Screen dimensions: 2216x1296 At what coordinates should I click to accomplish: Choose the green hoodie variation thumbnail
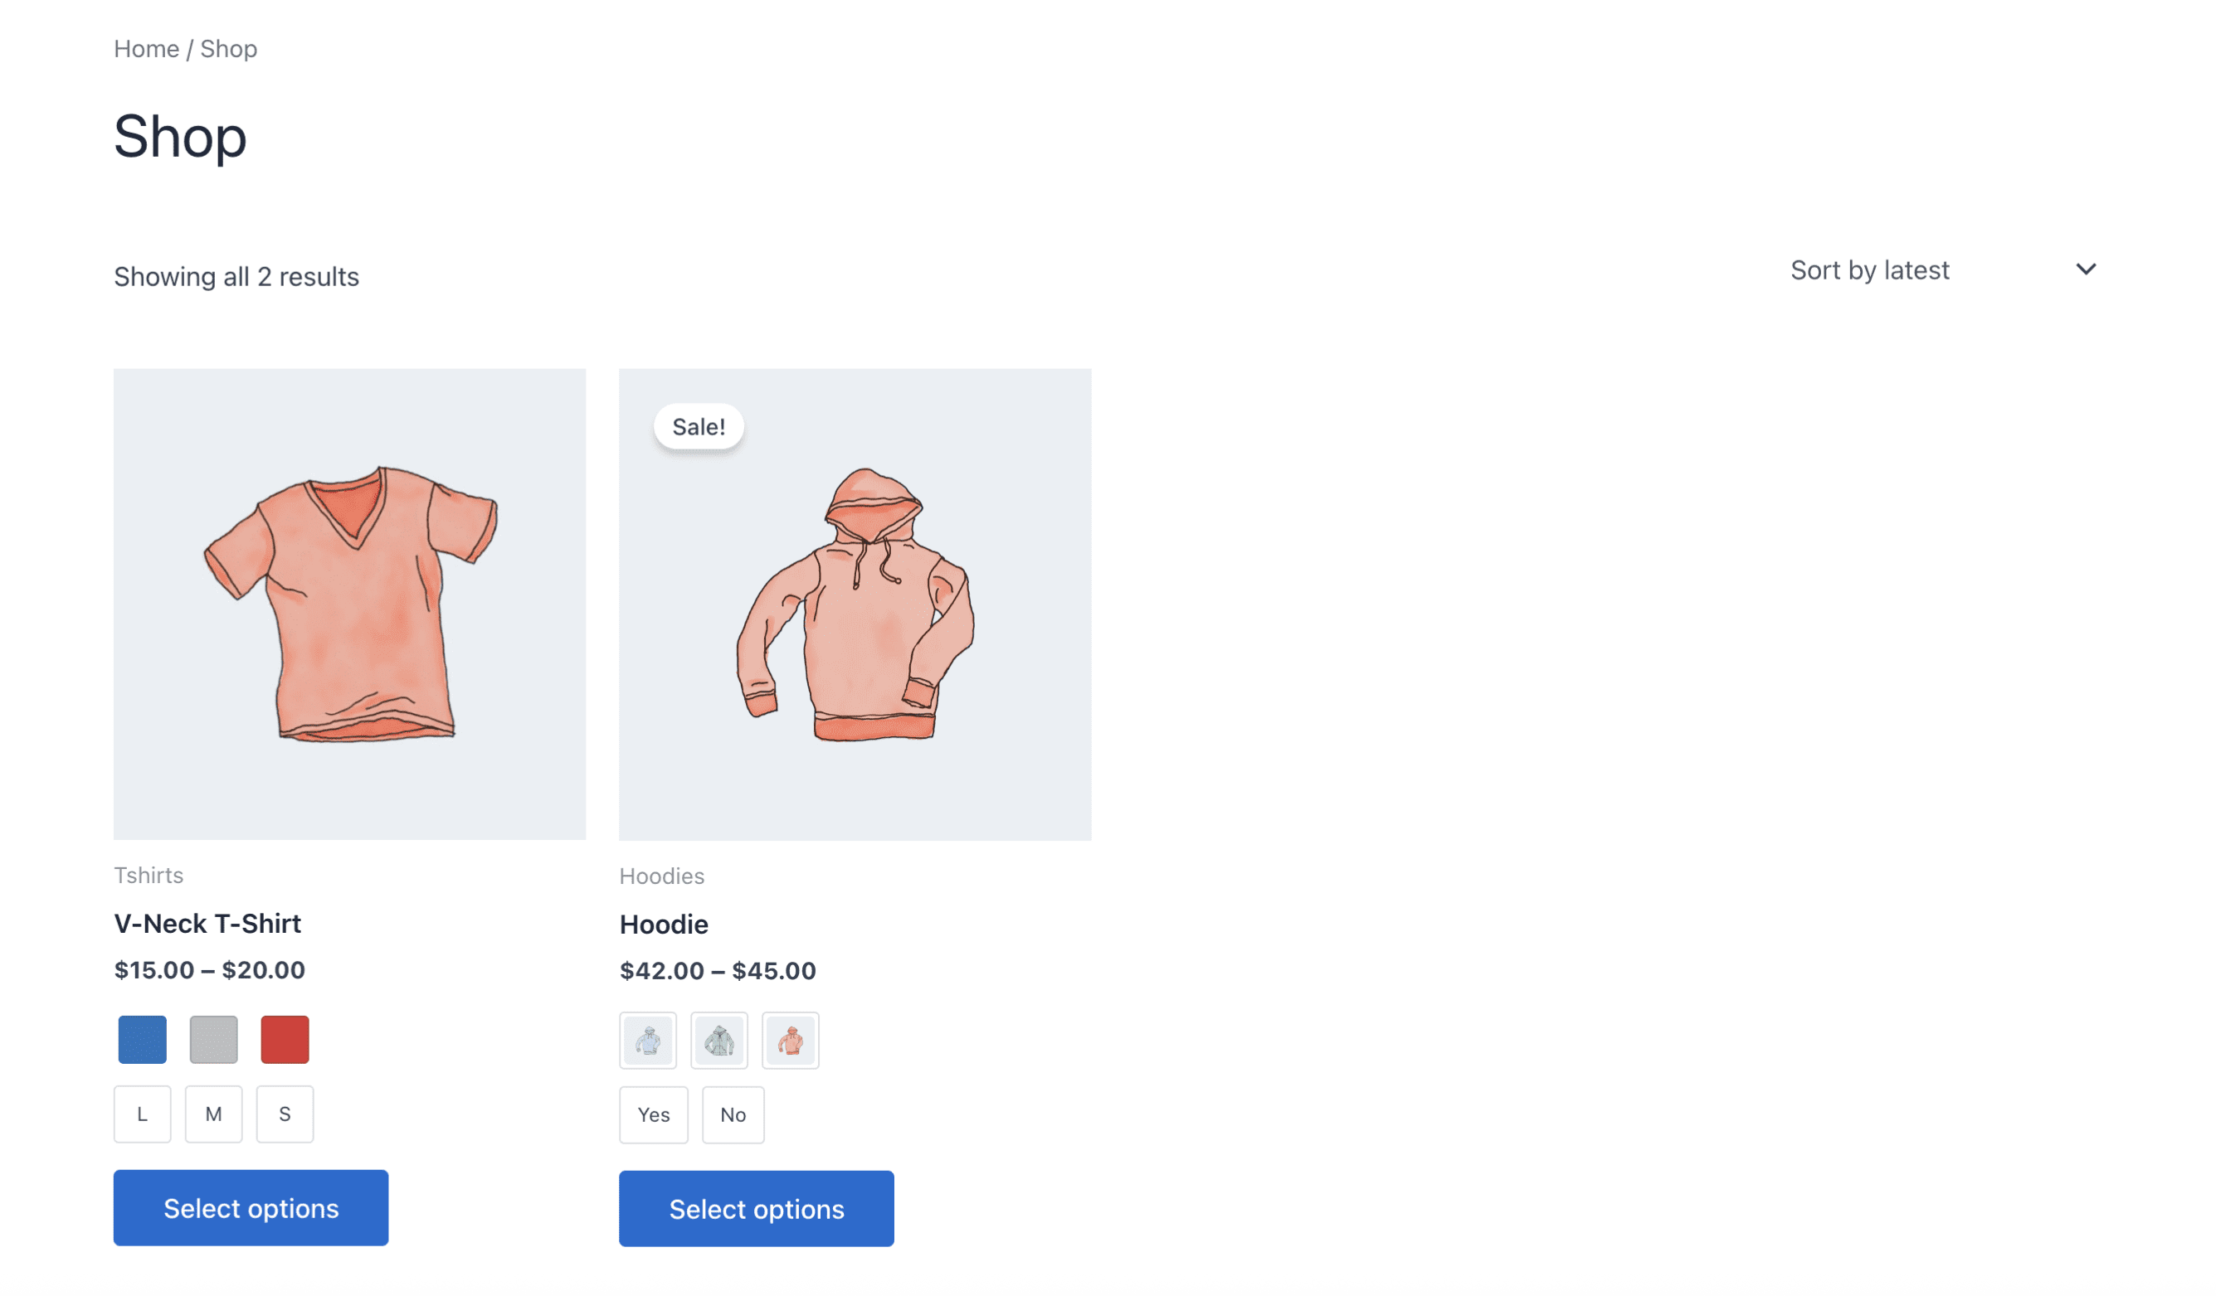718,1041
